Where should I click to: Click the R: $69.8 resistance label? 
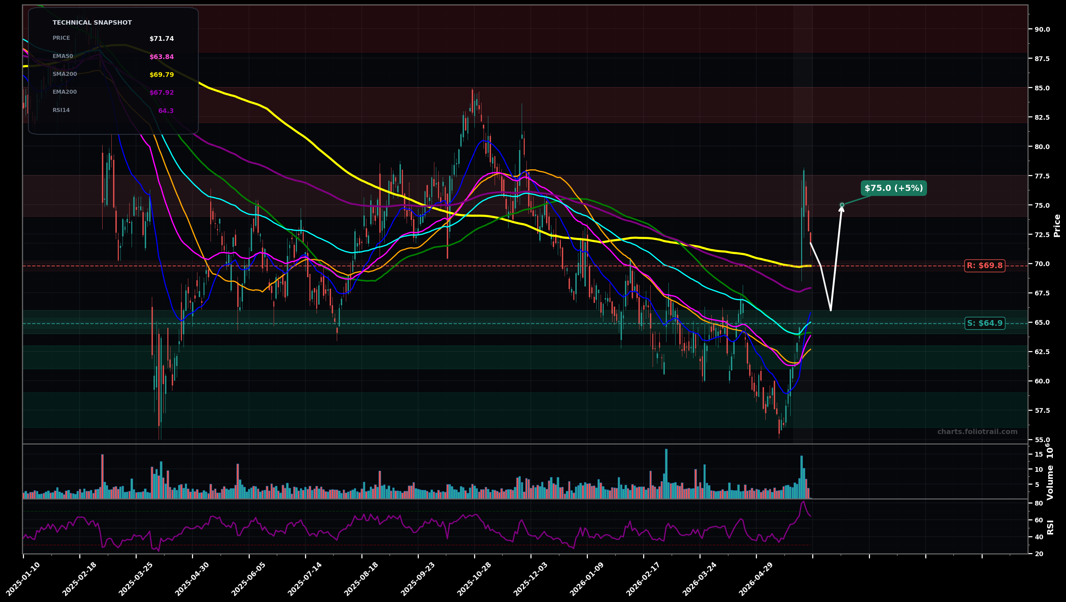pos(984,265)
